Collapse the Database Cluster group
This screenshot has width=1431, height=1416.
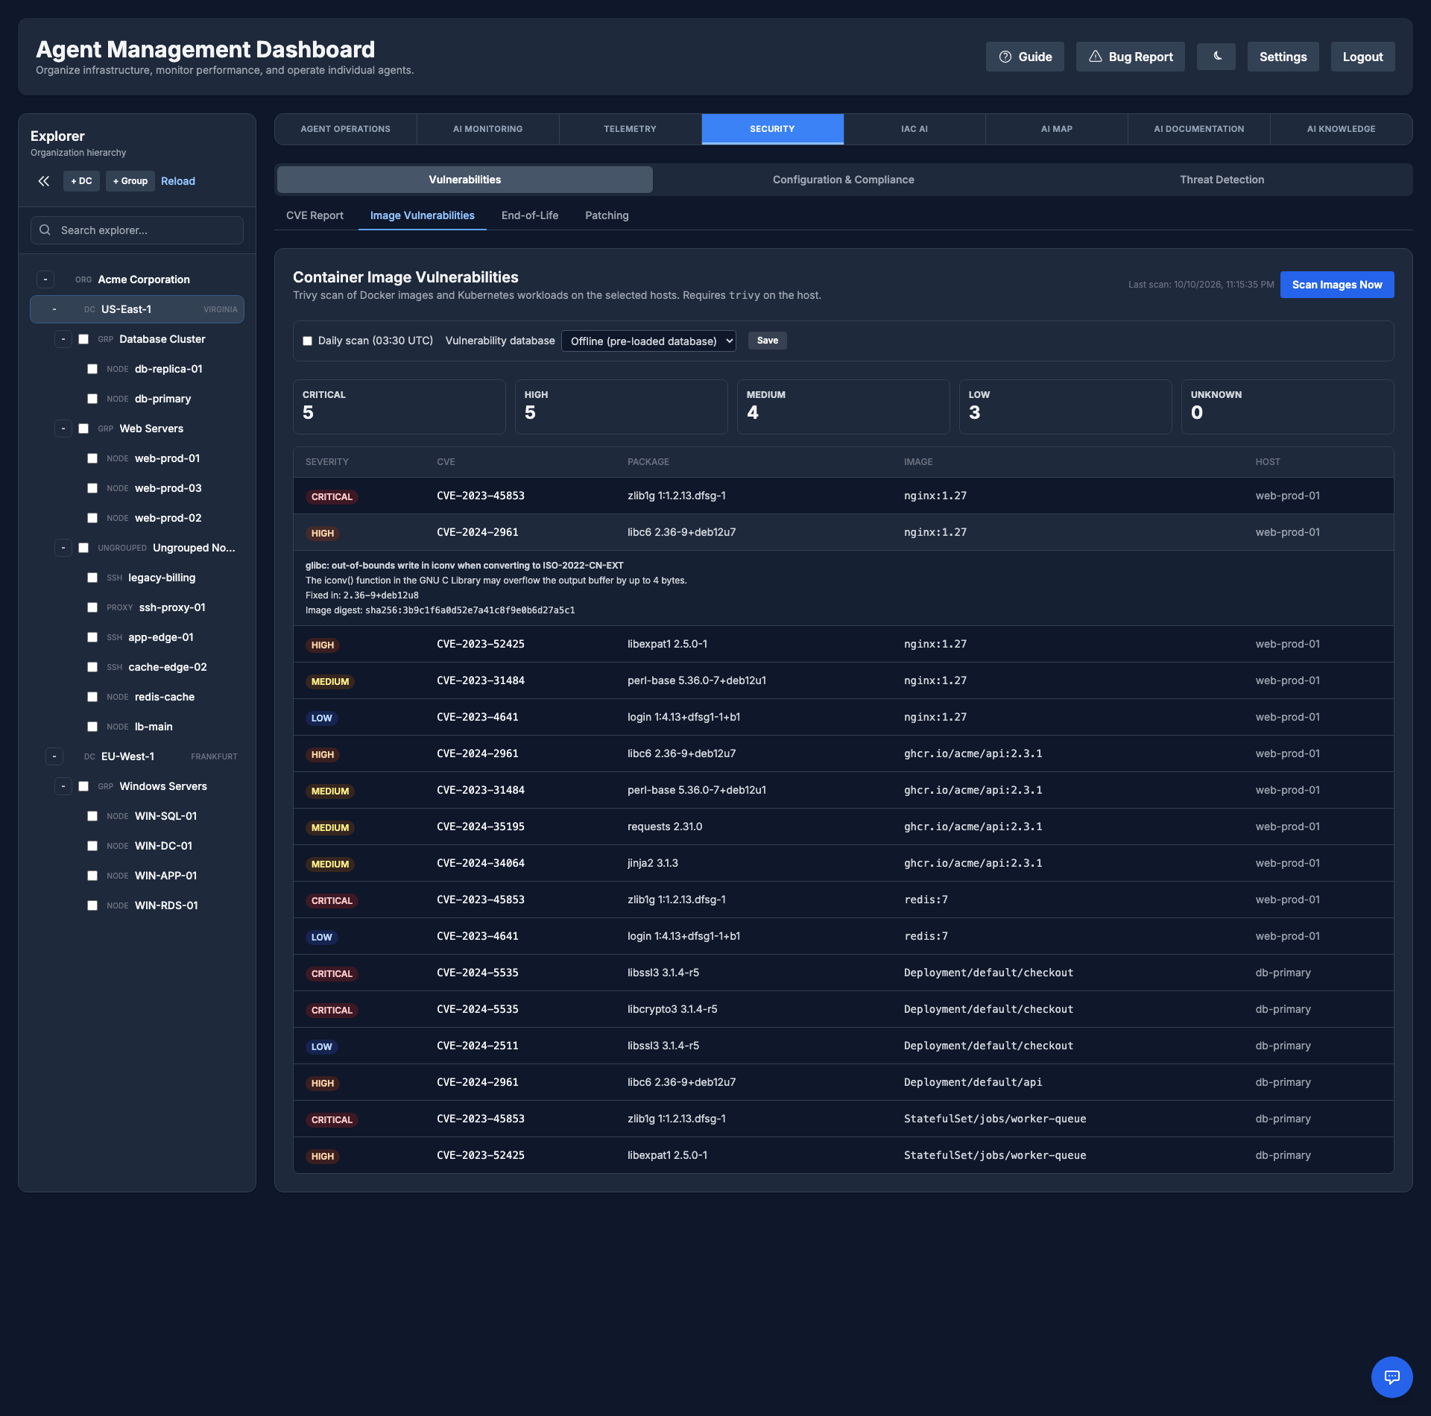[63, 339]
